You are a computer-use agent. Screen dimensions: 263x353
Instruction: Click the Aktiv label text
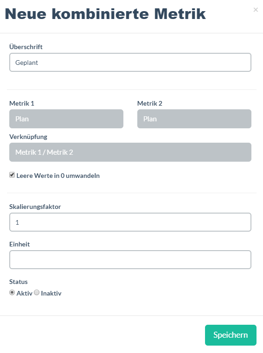24,293
